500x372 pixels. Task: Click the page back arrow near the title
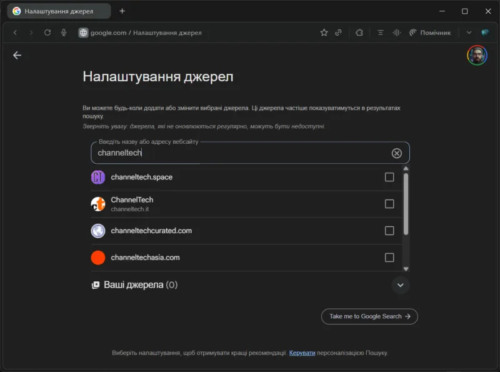[x=17, y=55]
